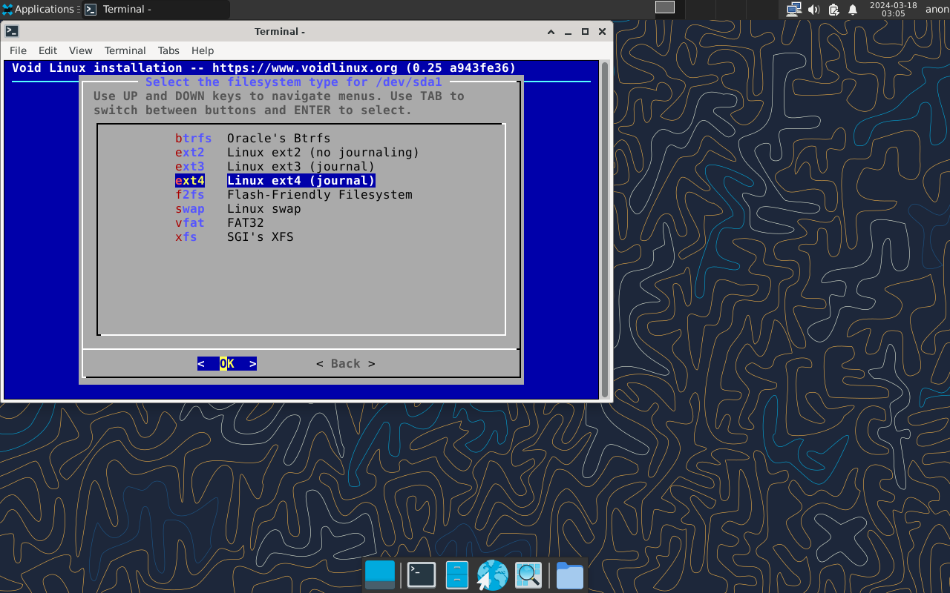Image resolution: width=950 pixels, height=593 pixels.
Task: Open the Tabs menu
Action: tap(168, 50)
